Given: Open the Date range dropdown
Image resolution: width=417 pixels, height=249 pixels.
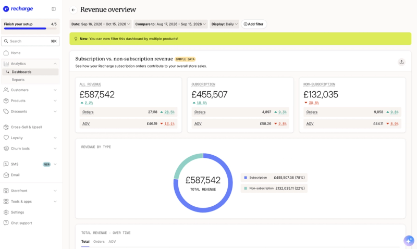Looking at the screenshot, I should click(101, 24).
